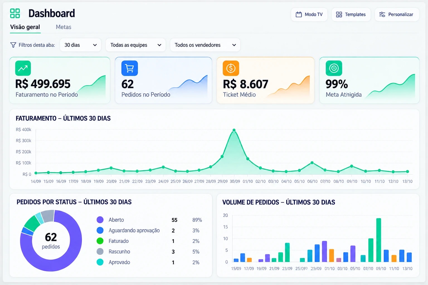Click the Faturamento – Últimos 30 dias heading
The width and height of the screenshot is (428, 285).
63,118
